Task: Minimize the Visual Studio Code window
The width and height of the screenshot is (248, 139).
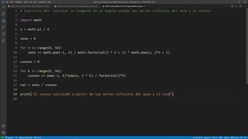Action: pos(233,2)
